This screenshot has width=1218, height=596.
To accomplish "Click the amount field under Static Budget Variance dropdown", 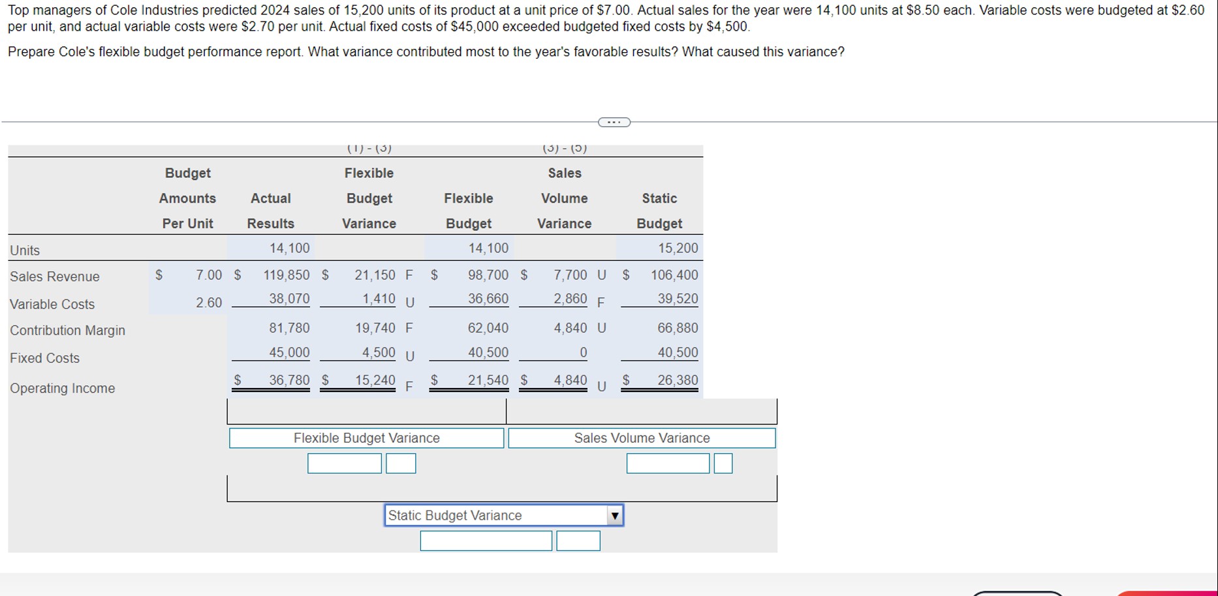I will (486, 541).
